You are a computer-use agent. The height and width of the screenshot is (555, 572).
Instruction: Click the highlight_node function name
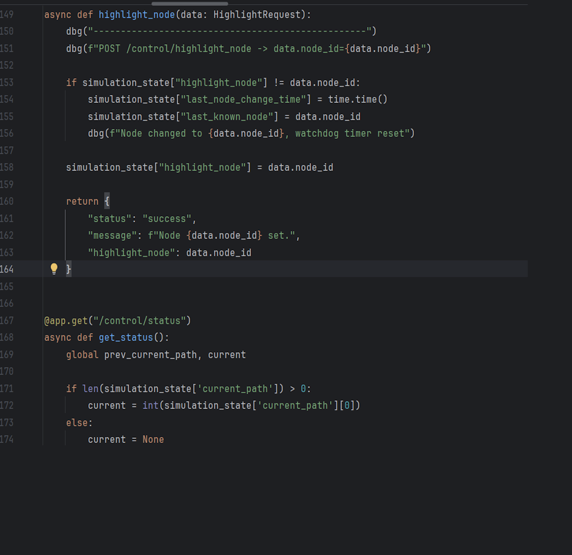coord(137,15)
